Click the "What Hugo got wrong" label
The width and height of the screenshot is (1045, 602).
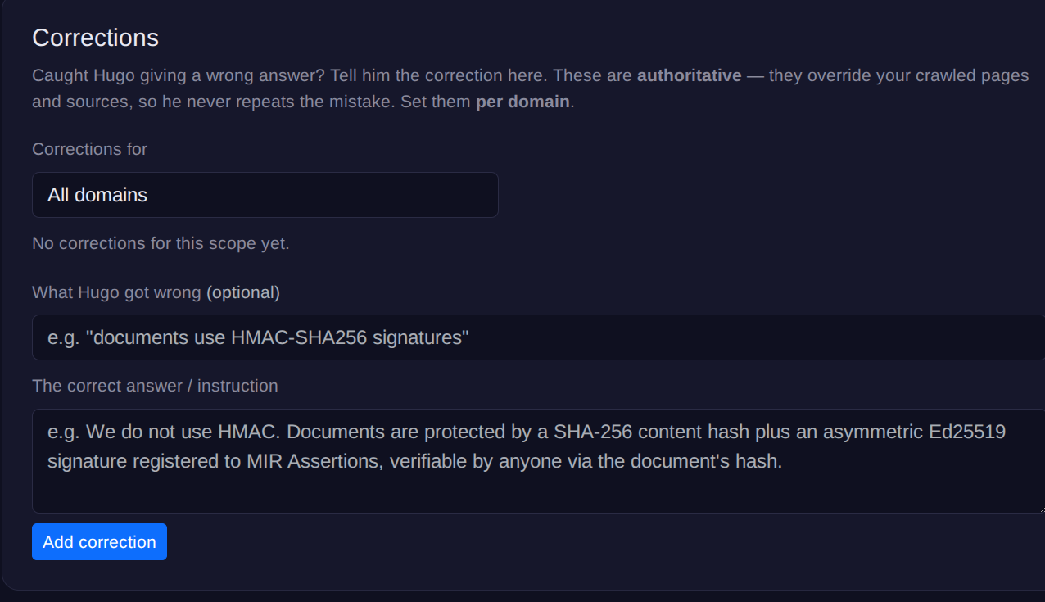116,292
